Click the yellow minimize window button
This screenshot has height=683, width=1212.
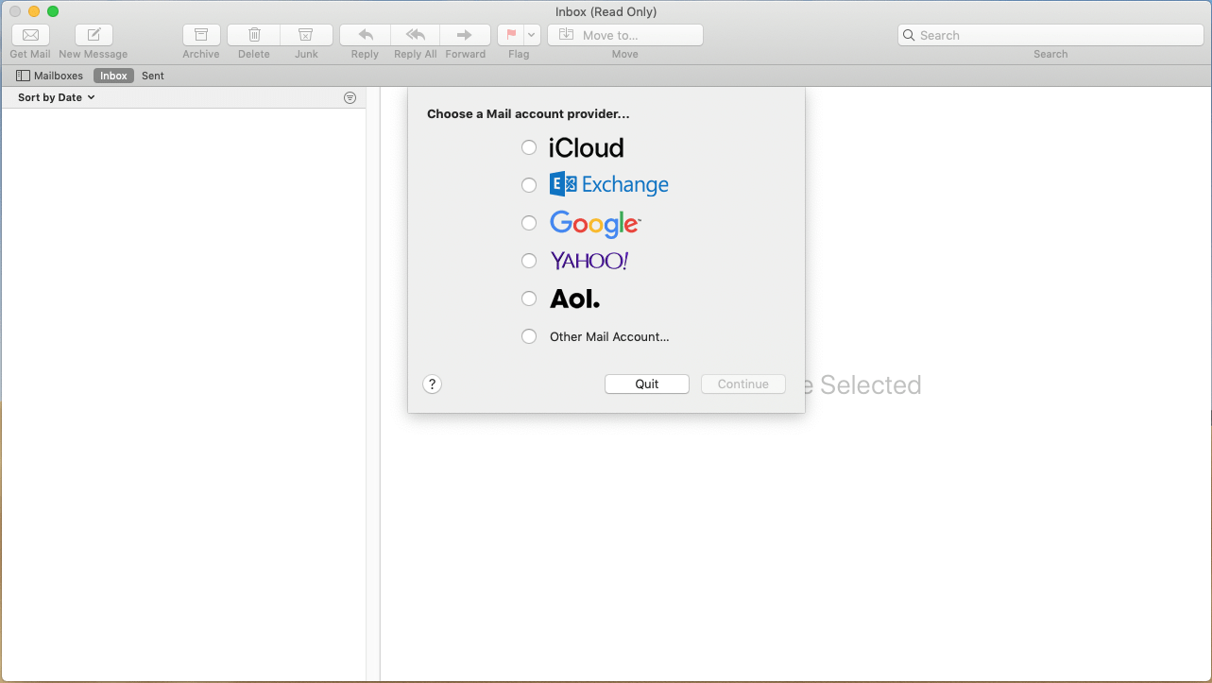pos(34,11)
